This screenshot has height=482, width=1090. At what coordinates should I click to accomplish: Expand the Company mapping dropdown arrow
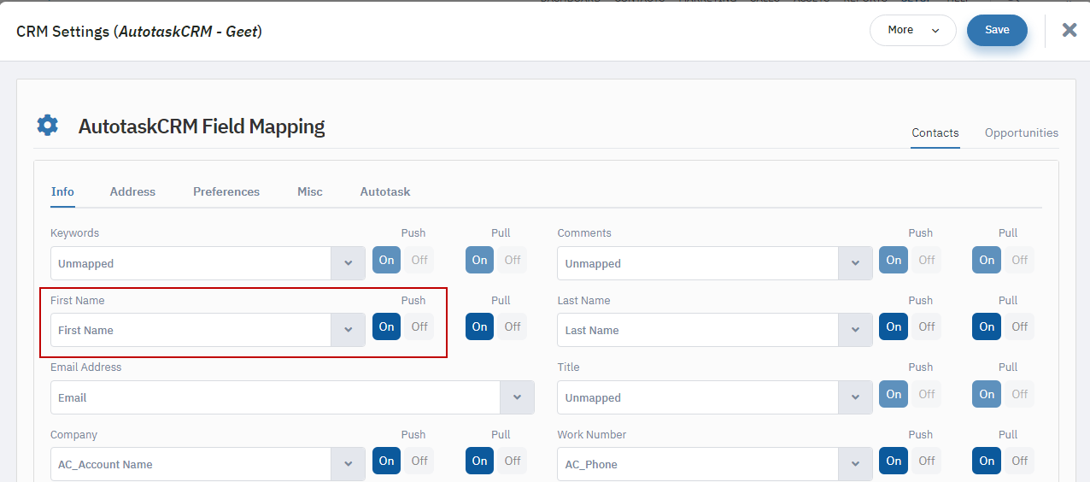coord(349,464)
